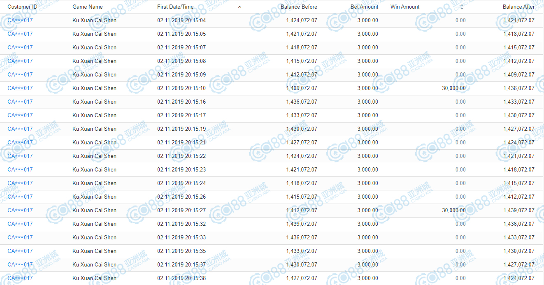Open customer link in the 20:15:07 row
Screen dimensions: 544x285
click(20, 47)
